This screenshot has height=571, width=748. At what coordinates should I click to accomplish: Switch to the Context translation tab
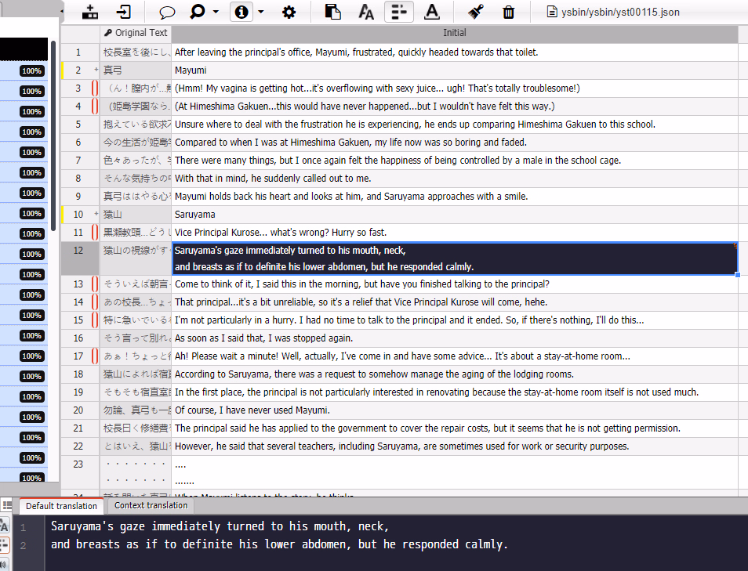[151, 506]
